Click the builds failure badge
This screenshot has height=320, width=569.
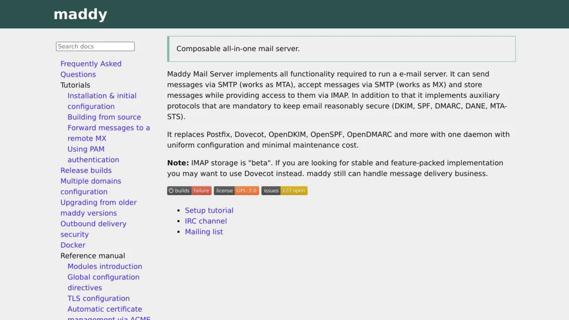(x=189, y=191)
